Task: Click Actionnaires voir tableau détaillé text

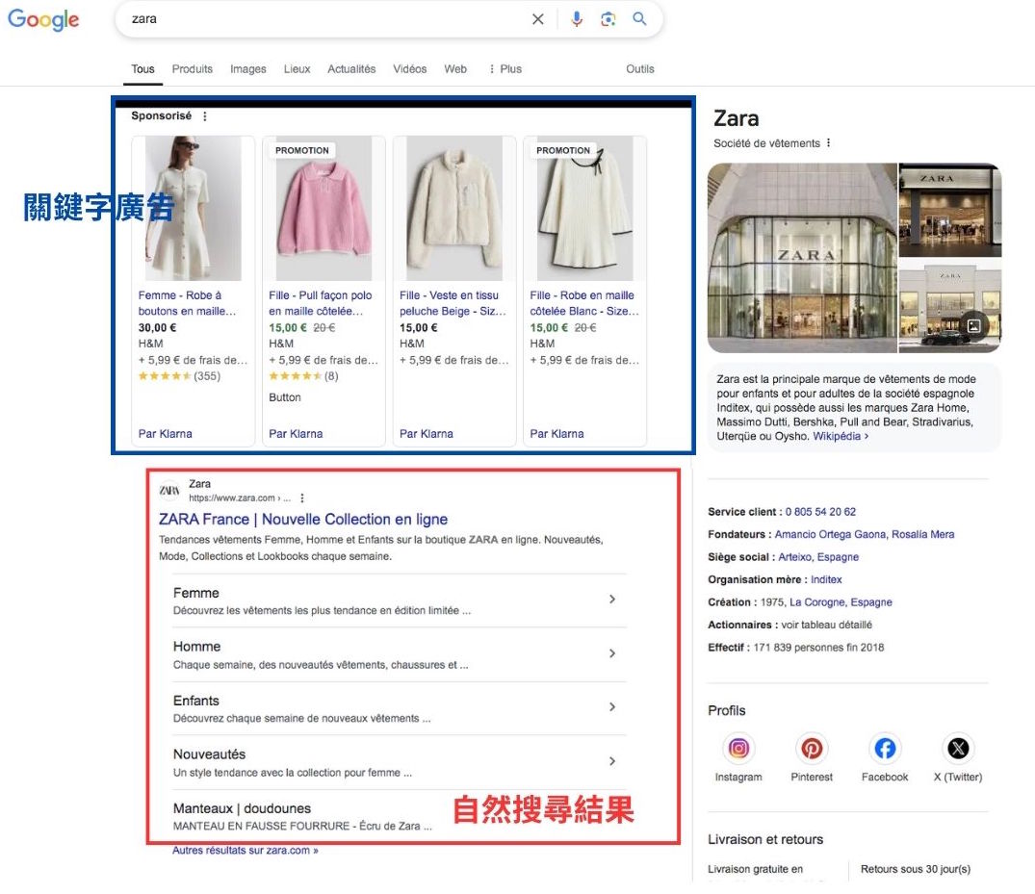Action: click(789, 625)
